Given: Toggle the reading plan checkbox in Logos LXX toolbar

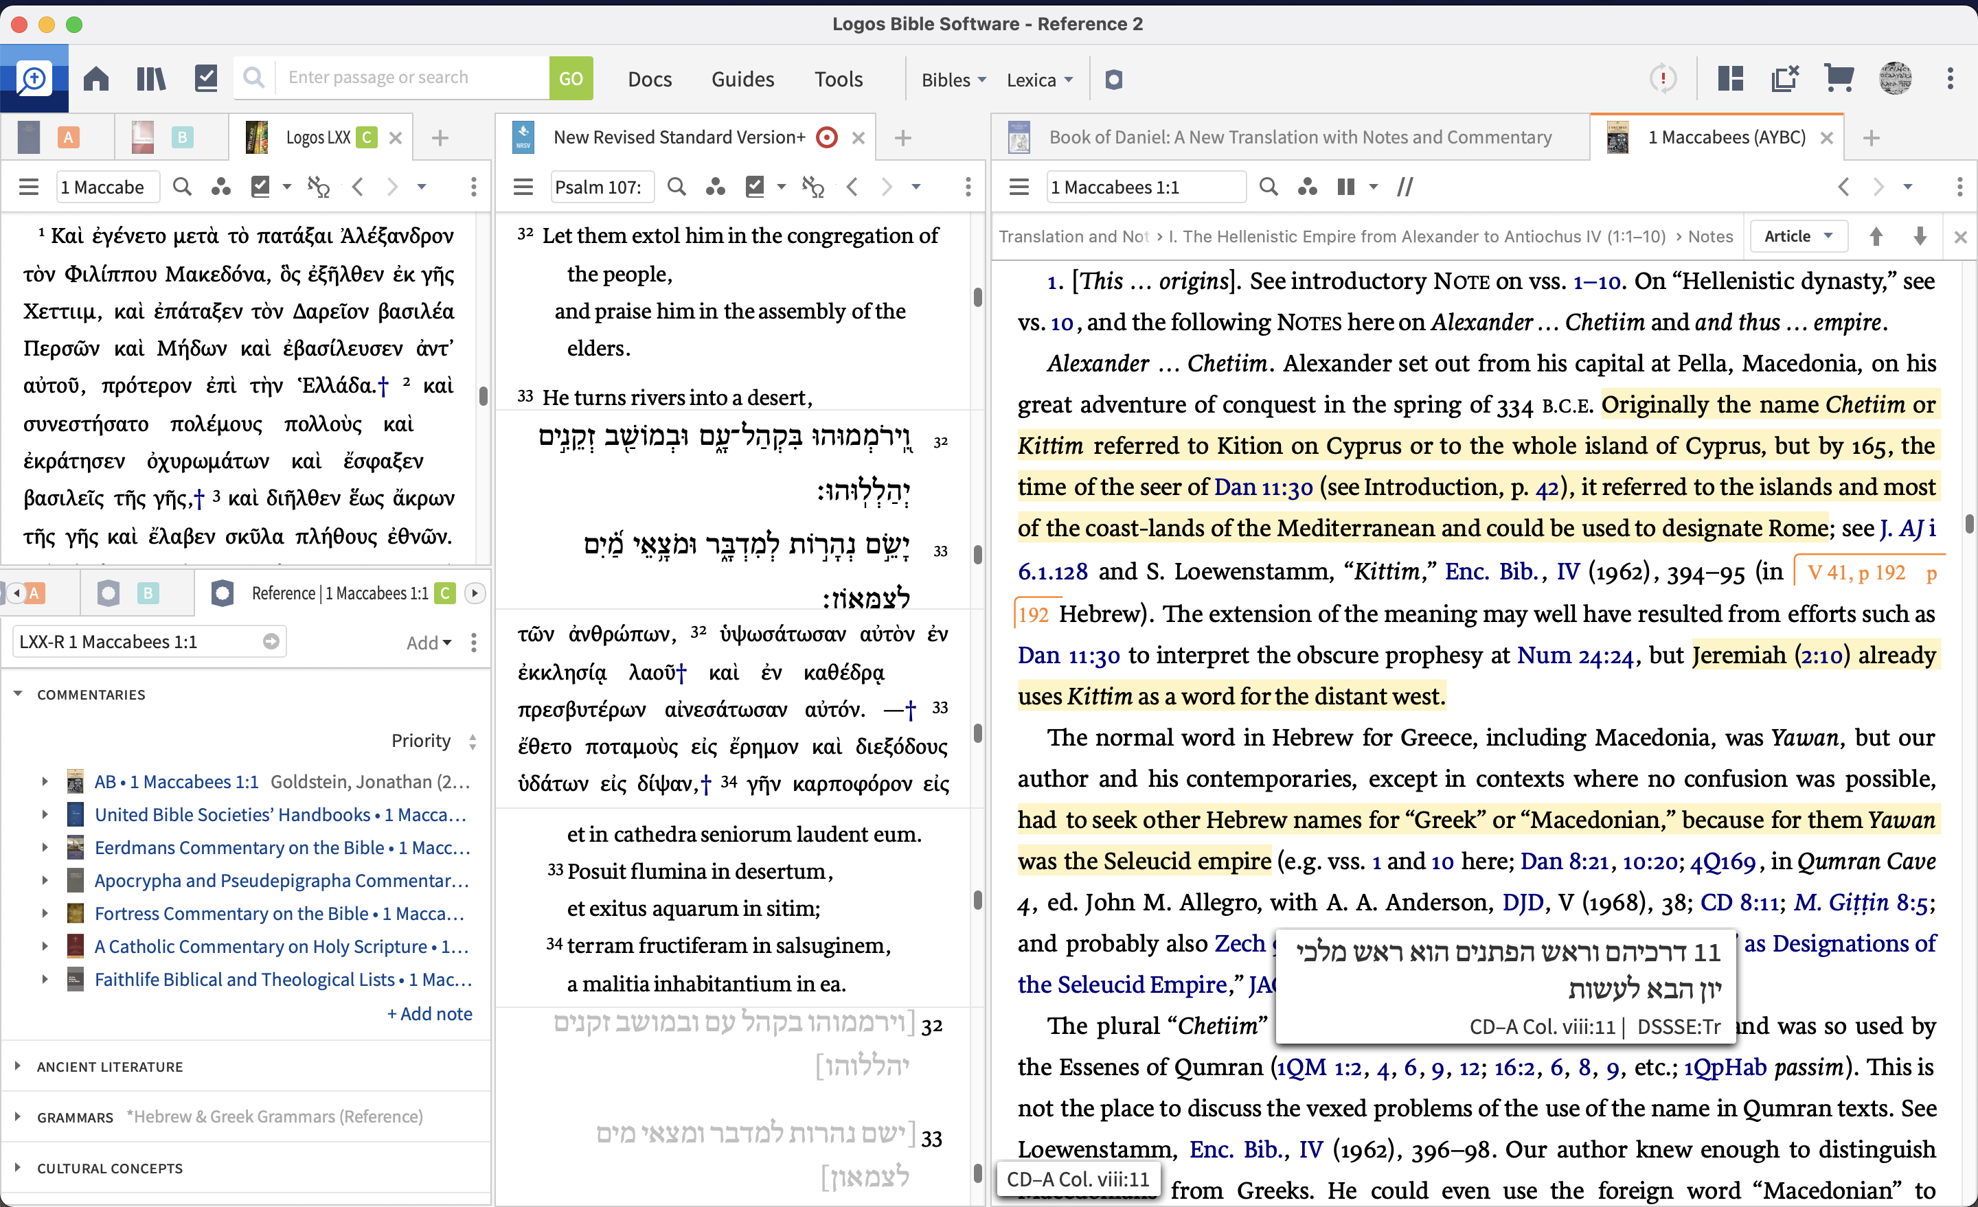Looking at the screenshot, I should 260,187.
